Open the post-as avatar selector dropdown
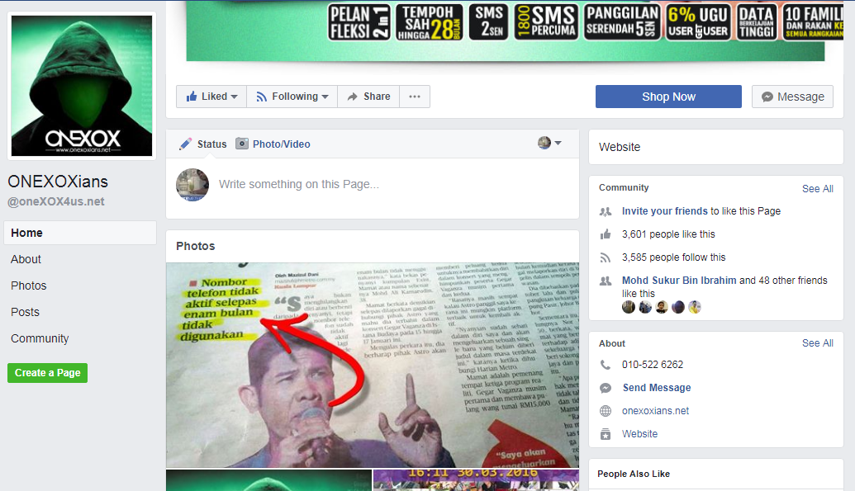This screenshot has height=491, width=855. (549, 143)
